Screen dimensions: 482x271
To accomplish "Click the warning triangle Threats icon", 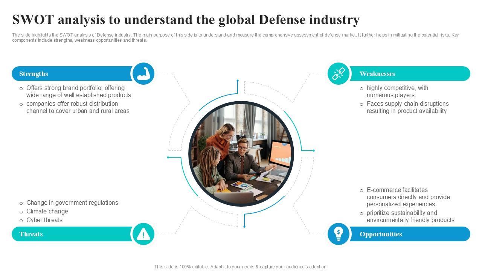I will click(x=143, y=234).
